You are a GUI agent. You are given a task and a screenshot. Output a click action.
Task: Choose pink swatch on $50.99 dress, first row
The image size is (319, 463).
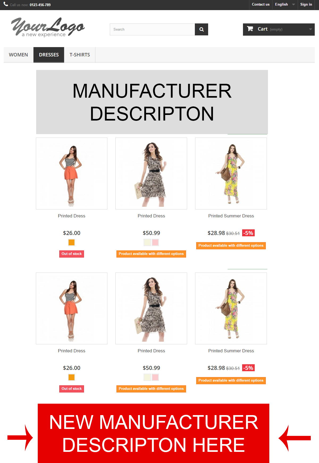tap(155, 242)
